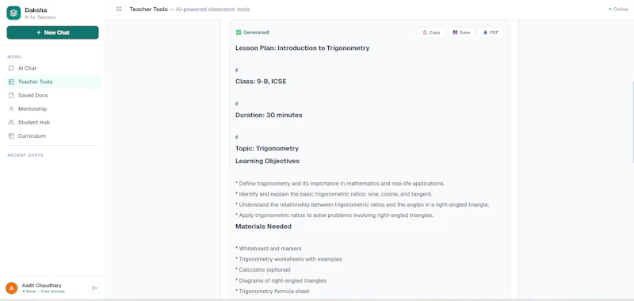Select Teacher Tools in the sidebar
Viewport: 634px width, 301px height.
[52, 82]
